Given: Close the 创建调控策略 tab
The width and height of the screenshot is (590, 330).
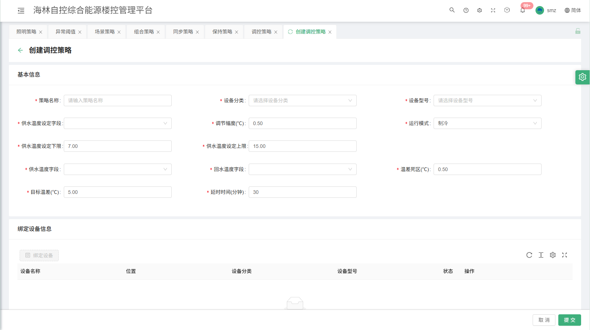Looking at the screenshot, I should pos(330,32).
